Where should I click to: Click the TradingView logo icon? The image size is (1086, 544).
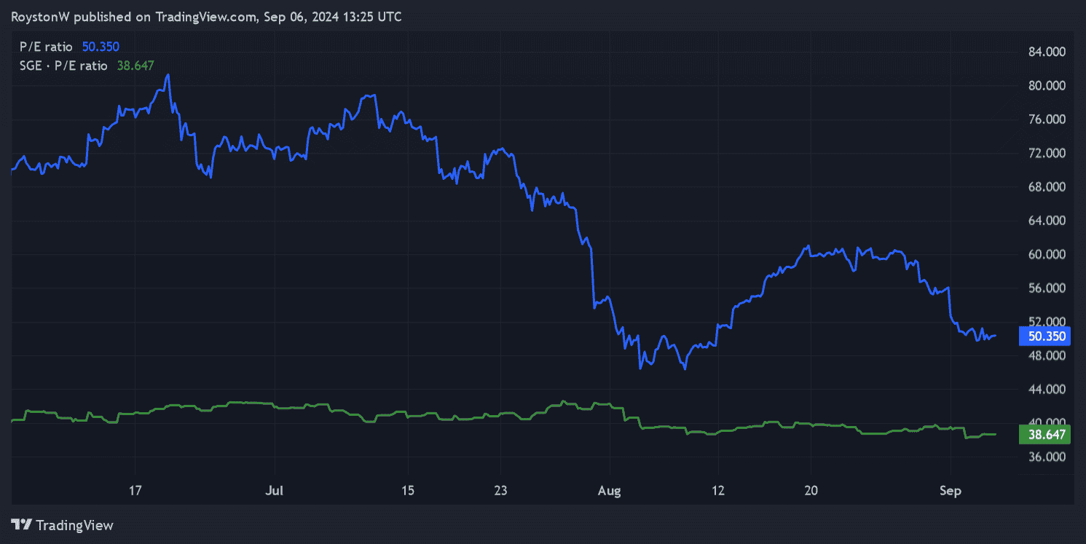click(x=21, y=524)
